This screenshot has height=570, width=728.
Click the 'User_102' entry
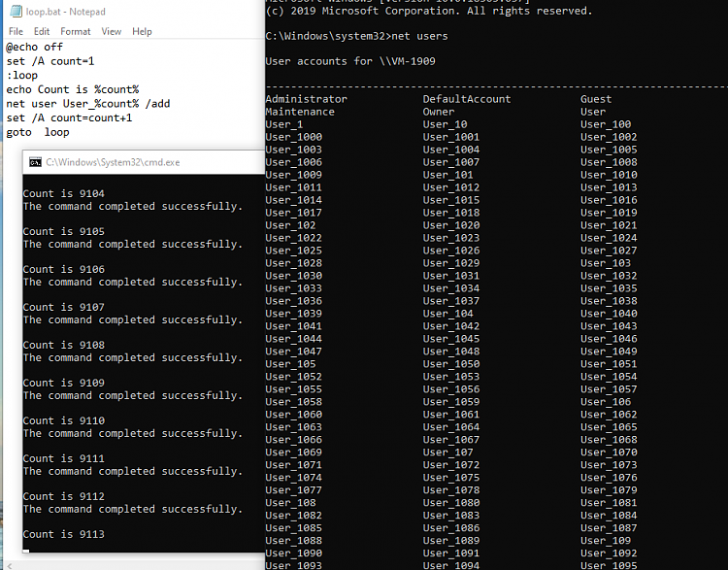[290, 225]
